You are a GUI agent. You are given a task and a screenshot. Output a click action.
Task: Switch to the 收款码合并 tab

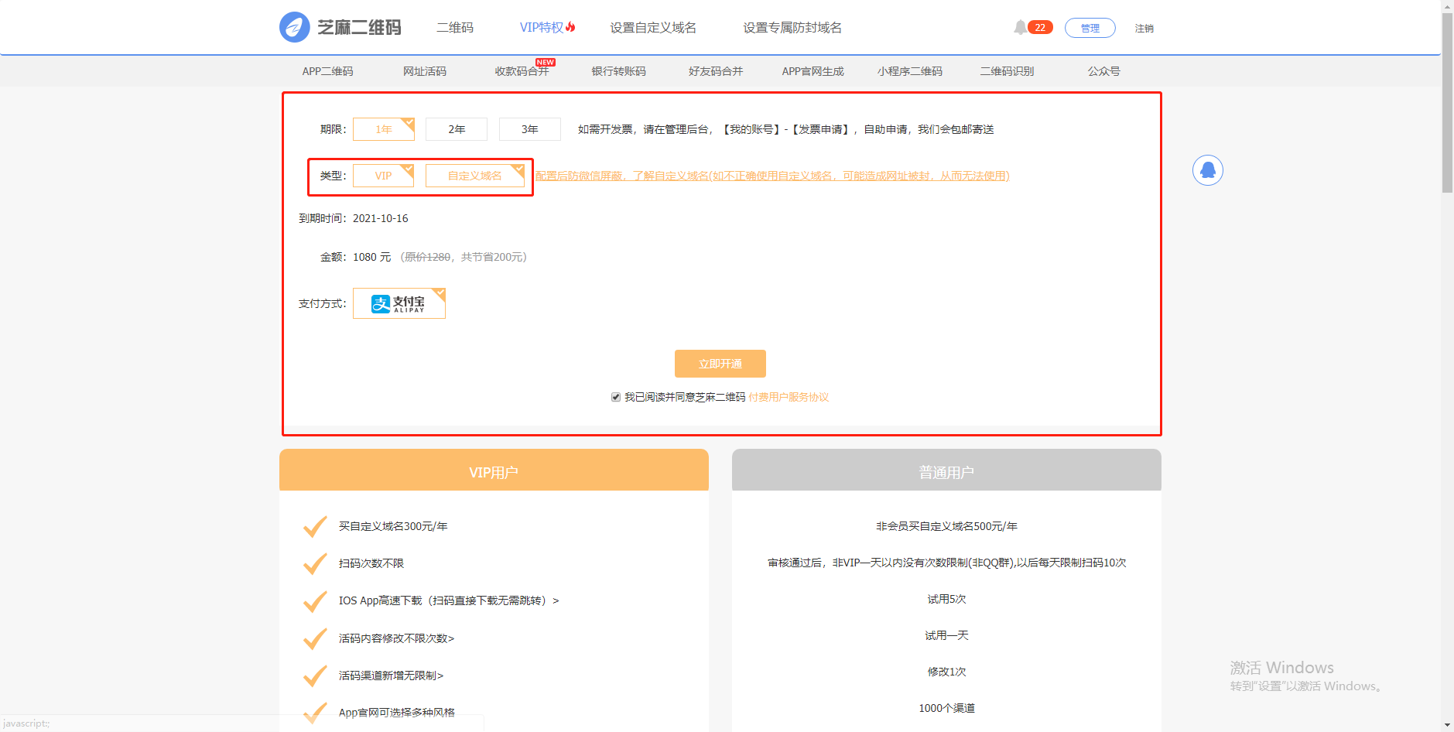[x=522, y=71]
